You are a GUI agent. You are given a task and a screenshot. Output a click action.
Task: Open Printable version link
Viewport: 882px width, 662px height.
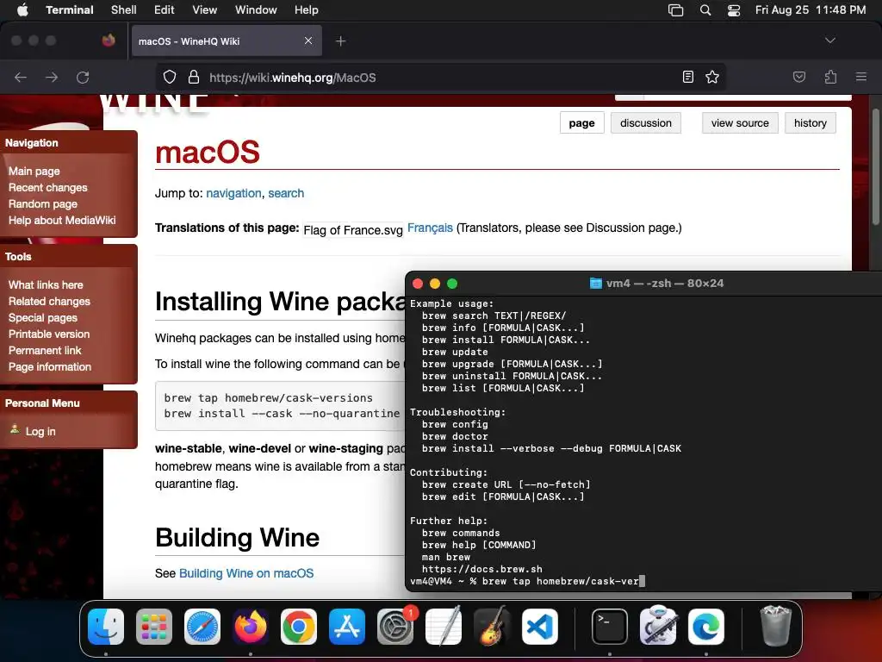pyautogui.click(x=49, y=334)
